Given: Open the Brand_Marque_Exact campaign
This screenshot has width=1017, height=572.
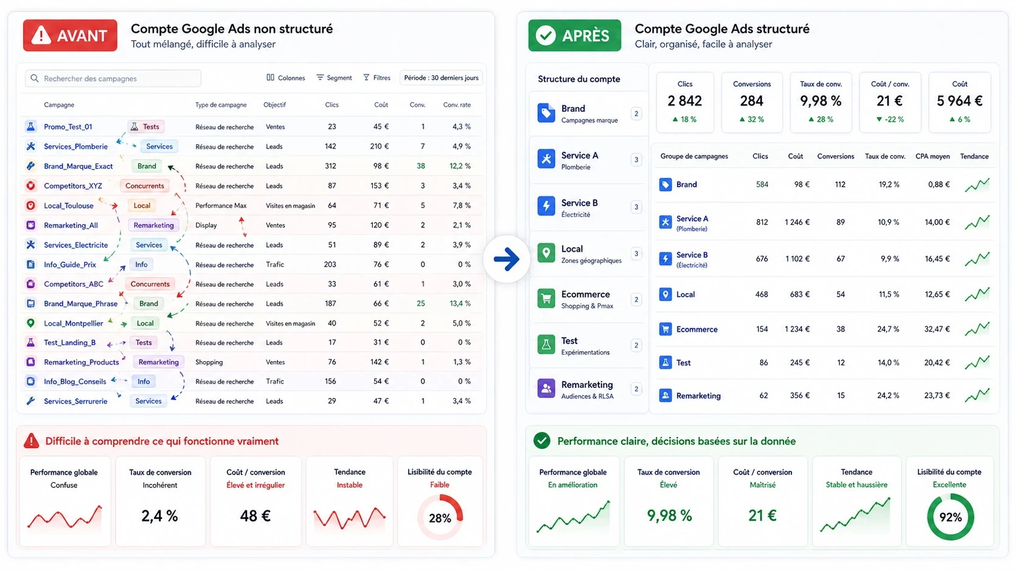Looking at the screenshot, I should pos(77,166).
